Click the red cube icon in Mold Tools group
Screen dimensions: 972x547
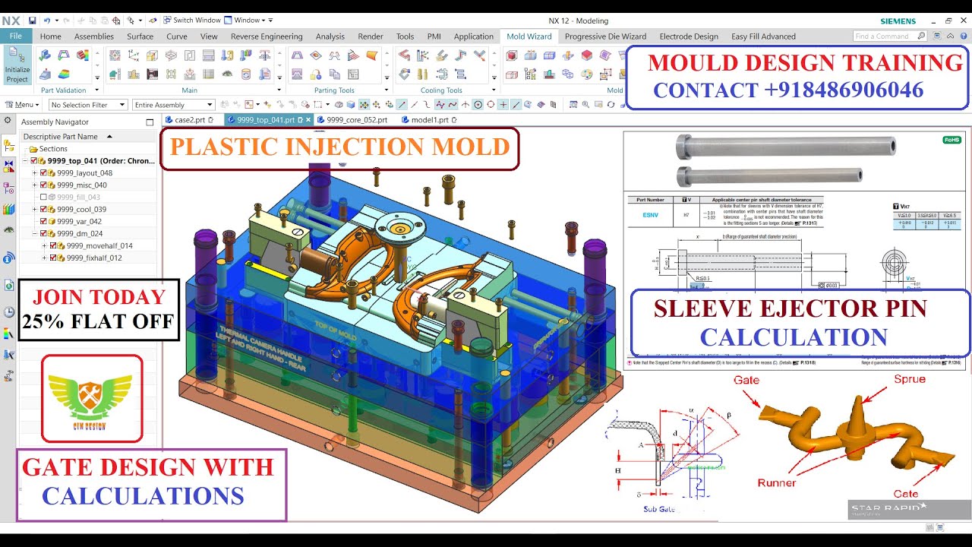[512, 55]
